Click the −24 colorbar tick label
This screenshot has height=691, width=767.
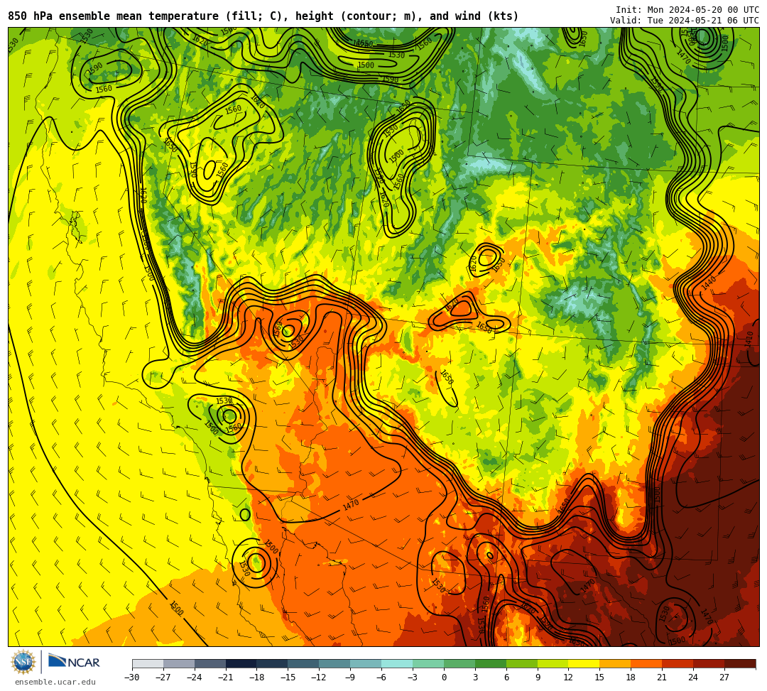tap(195, 678)
